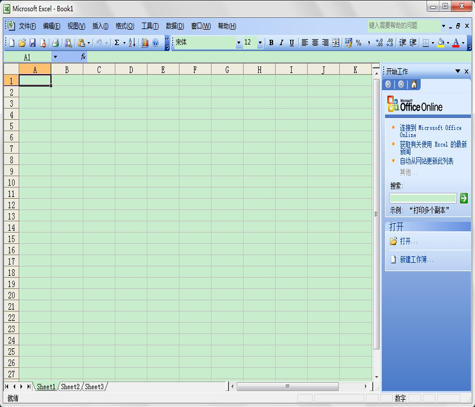Click 自动从网站更新此列表 link
The height and width of the screenshot is (407, 475).
[x=426, y=161]
